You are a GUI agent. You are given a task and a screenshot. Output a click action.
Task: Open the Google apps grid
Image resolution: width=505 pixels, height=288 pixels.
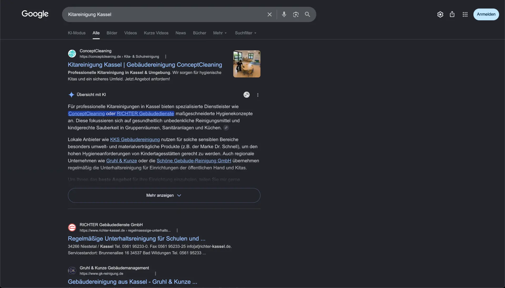pyautogui.click(x=465, y=14)
